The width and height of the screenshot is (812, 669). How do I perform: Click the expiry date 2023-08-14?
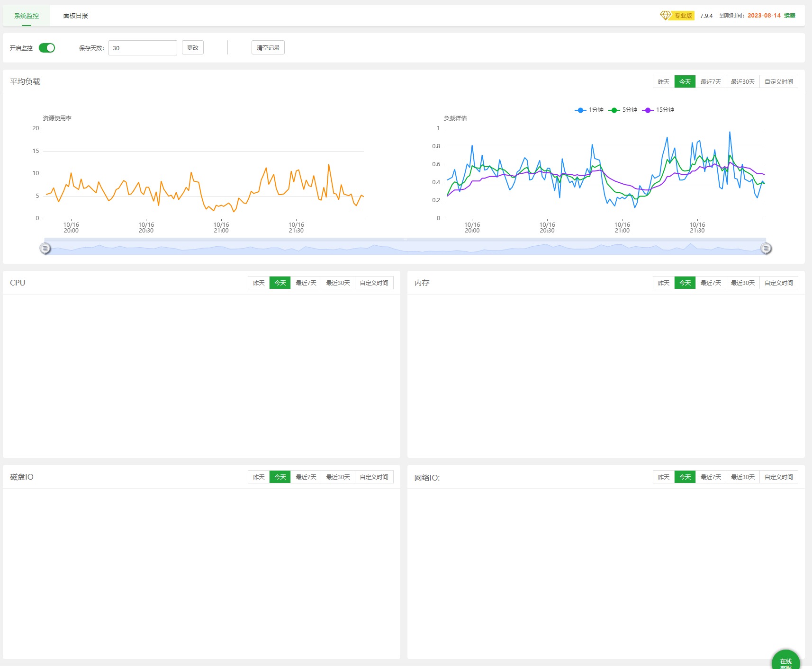click(x=764, y=16)
